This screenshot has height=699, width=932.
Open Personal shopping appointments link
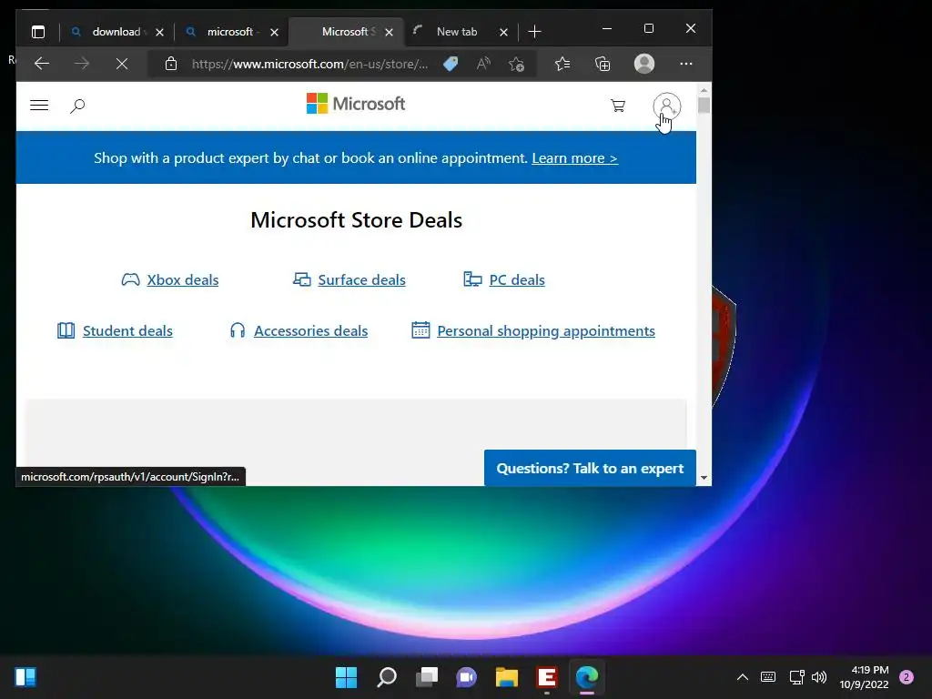(546, 330)
